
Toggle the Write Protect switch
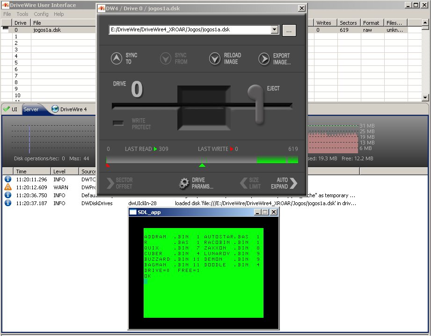118,123
